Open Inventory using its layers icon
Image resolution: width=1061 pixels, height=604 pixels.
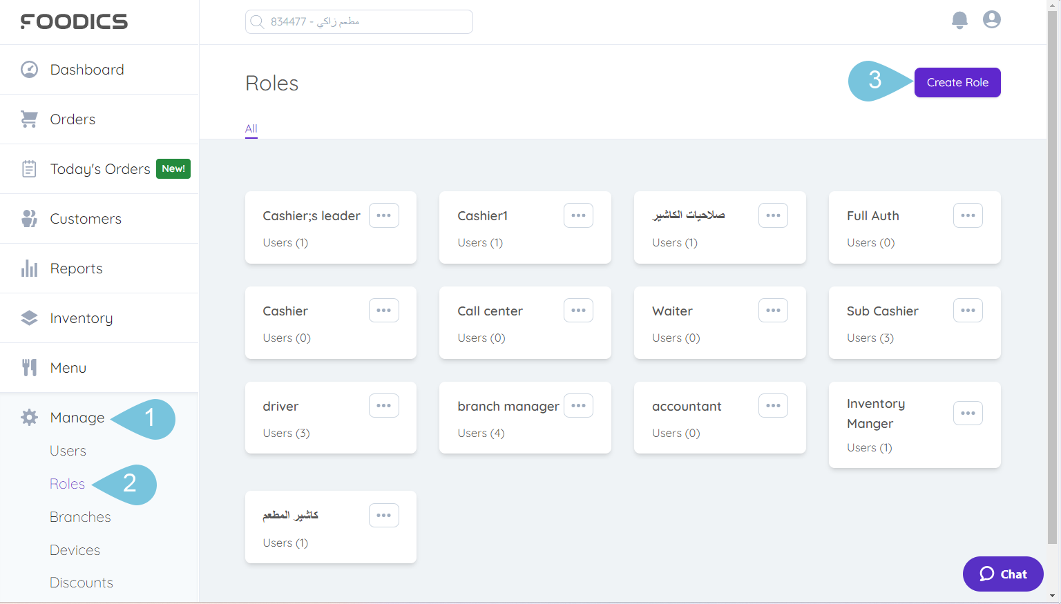click(29, 318)
